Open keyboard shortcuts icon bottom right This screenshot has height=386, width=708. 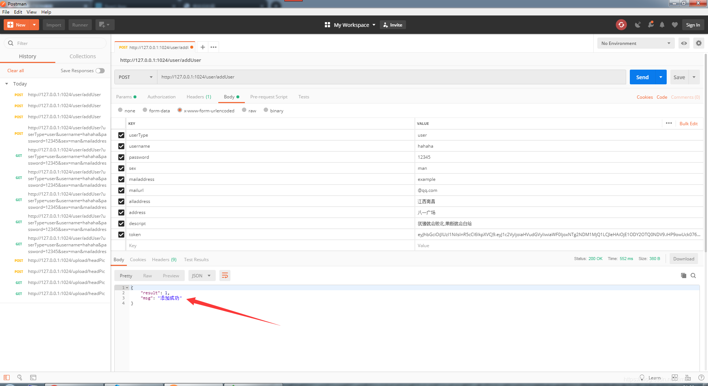tap(688, 378)
